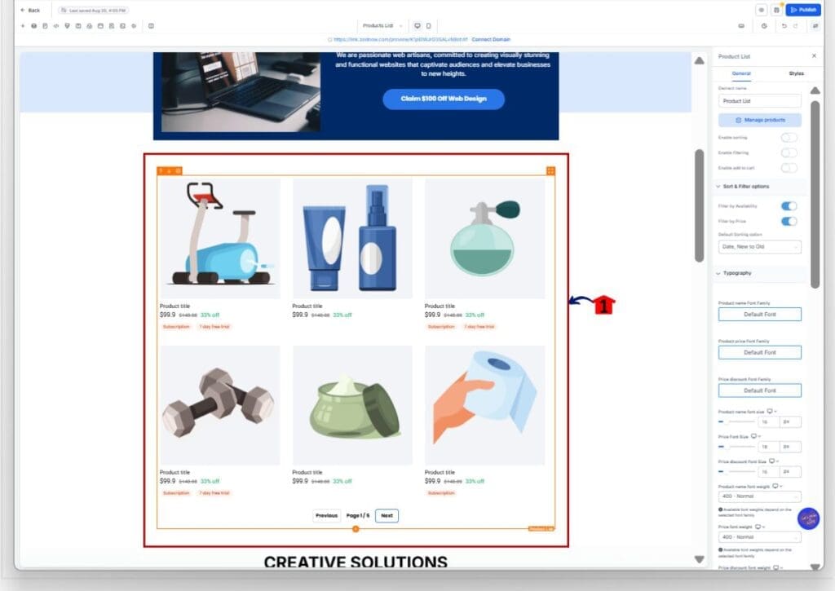835x591 pixels.
Task: Collapse the Sort & Filter options section
Action: [x=760, y=187]
